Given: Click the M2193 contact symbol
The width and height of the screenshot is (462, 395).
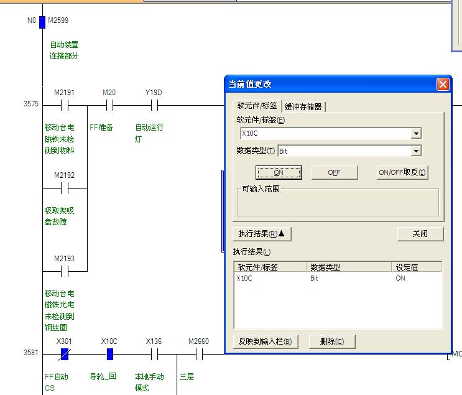Looking at the screenshot, I should coord(64,271).
